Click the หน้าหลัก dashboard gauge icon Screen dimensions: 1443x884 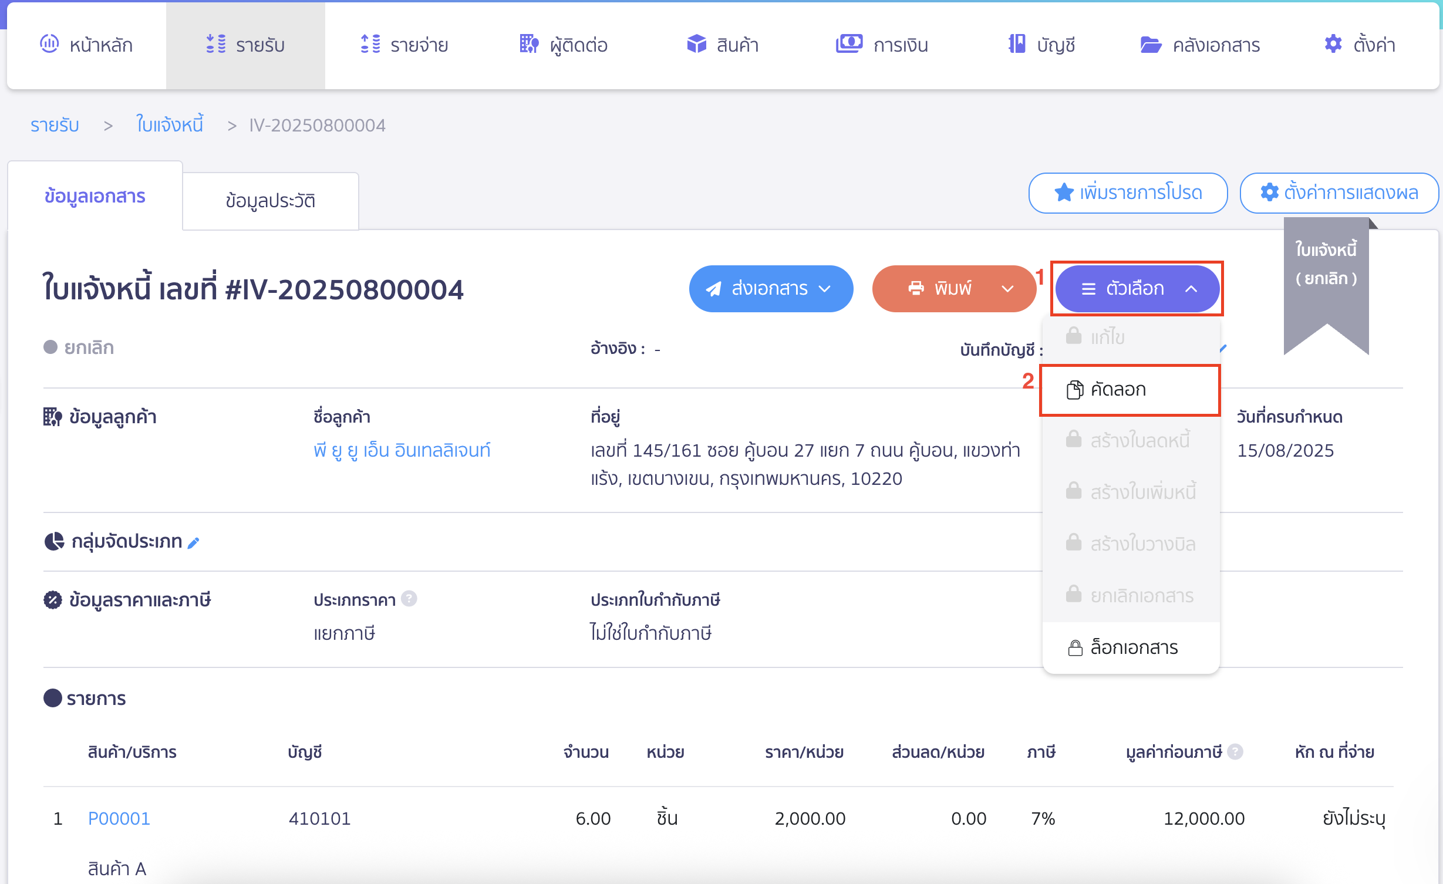click(x=49, y=44)
